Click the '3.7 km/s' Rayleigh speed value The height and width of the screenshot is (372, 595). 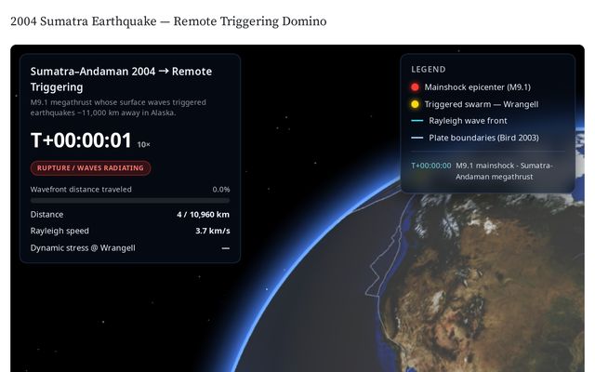coord(213,231)
